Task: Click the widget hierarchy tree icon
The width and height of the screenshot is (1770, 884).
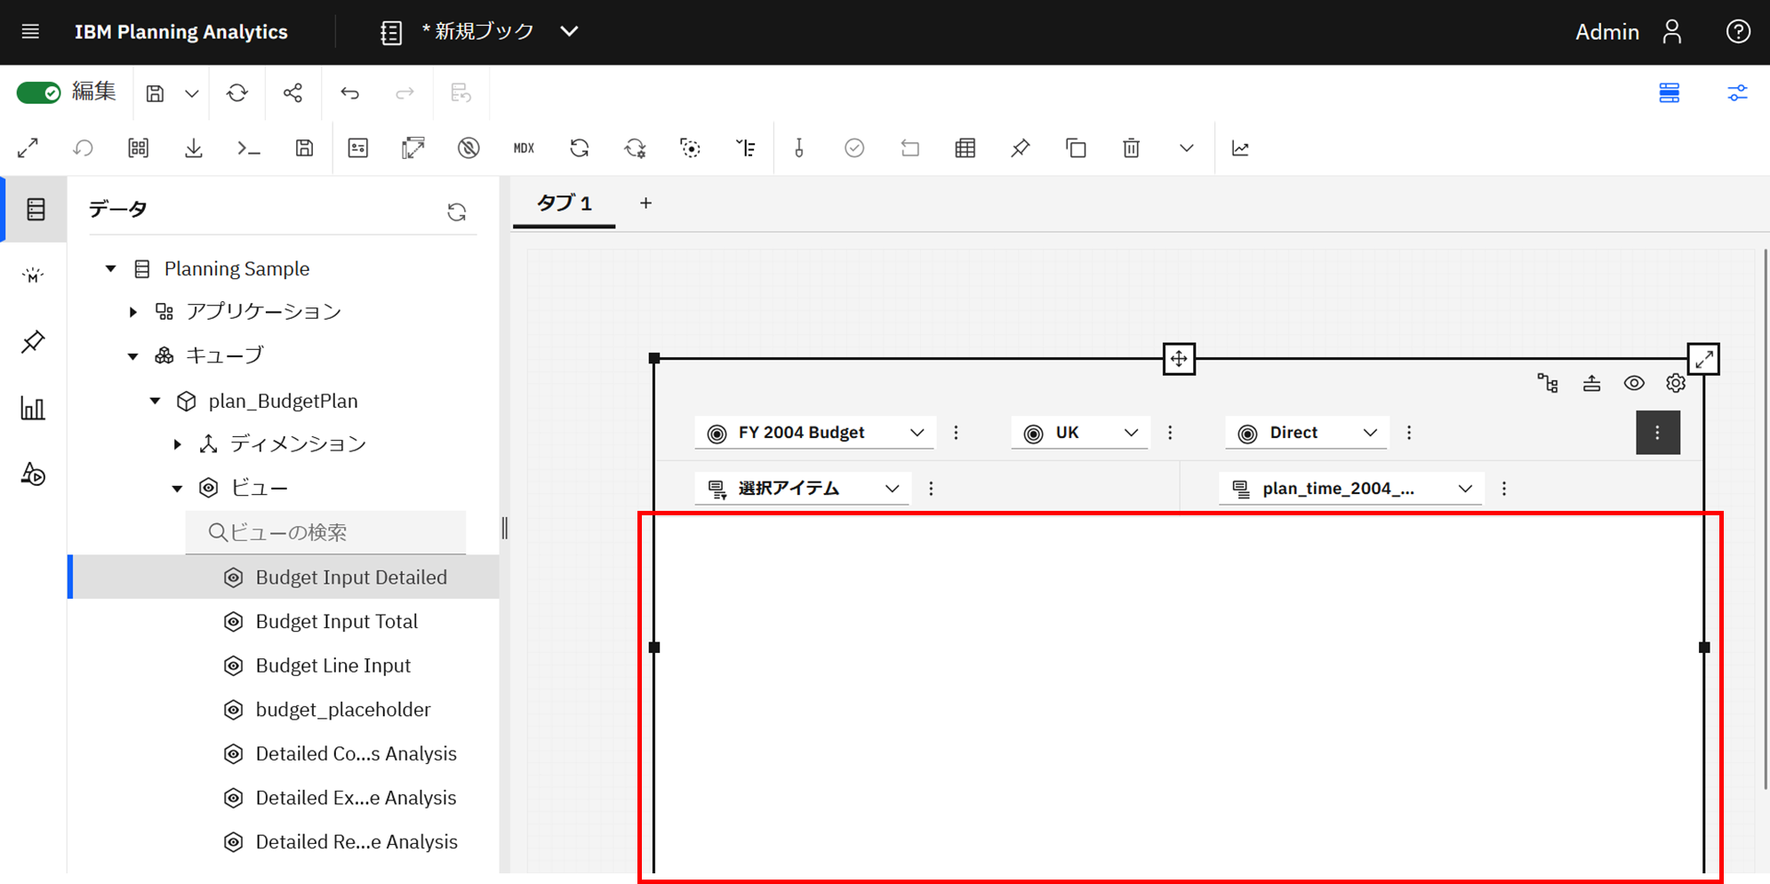Action: [1548, 383]
